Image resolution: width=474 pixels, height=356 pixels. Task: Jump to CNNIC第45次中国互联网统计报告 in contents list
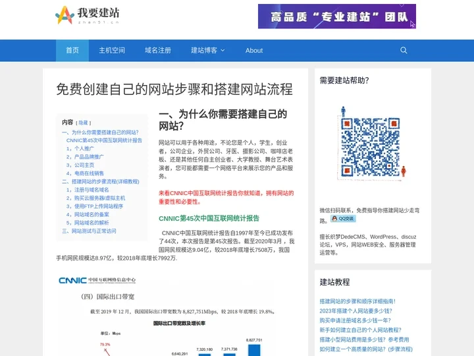(x=104, y=140)
